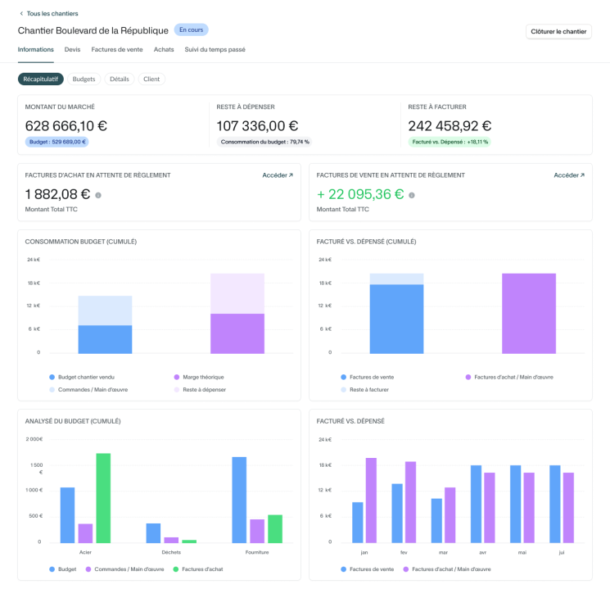This screenshot has height=598, width=610.
Task: Click the green Acier Factures d'achat bar
Action: point(103,497)
